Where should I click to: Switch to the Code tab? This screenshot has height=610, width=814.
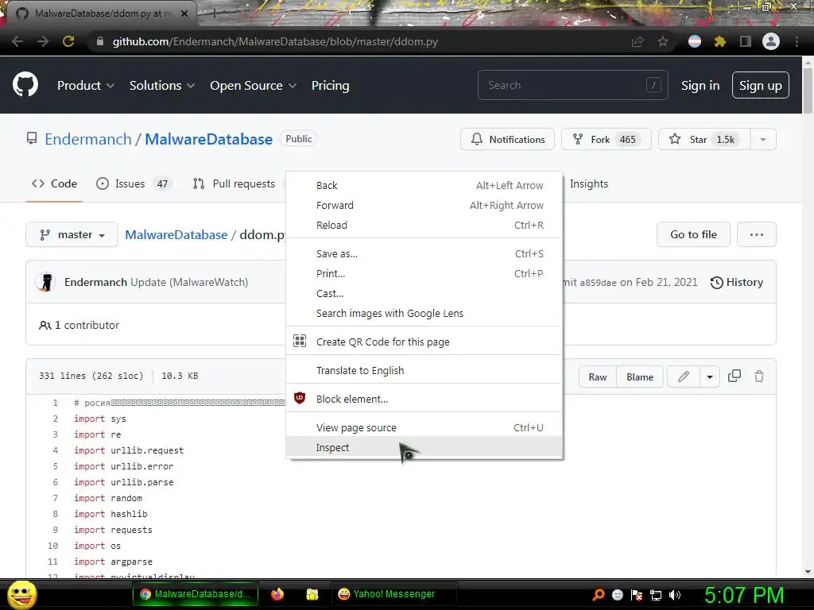coord(54,183)
